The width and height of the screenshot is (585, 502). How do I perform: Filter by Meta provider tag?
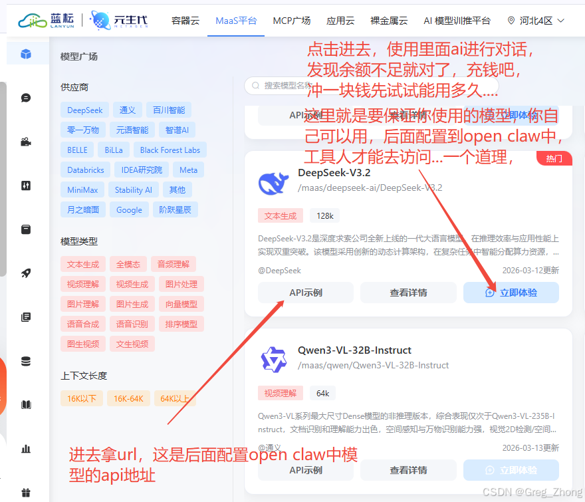(x=188, y=170)
